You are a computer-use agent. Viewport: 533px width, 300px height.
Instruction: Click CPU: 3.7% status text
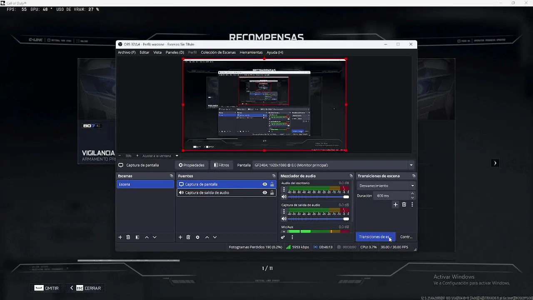click(x=368, y=247)
